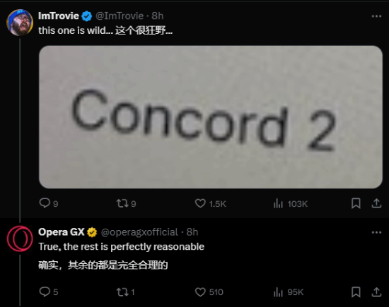
Task: Open more options on Opera GX reply
Action: click(x=376, y=232)
